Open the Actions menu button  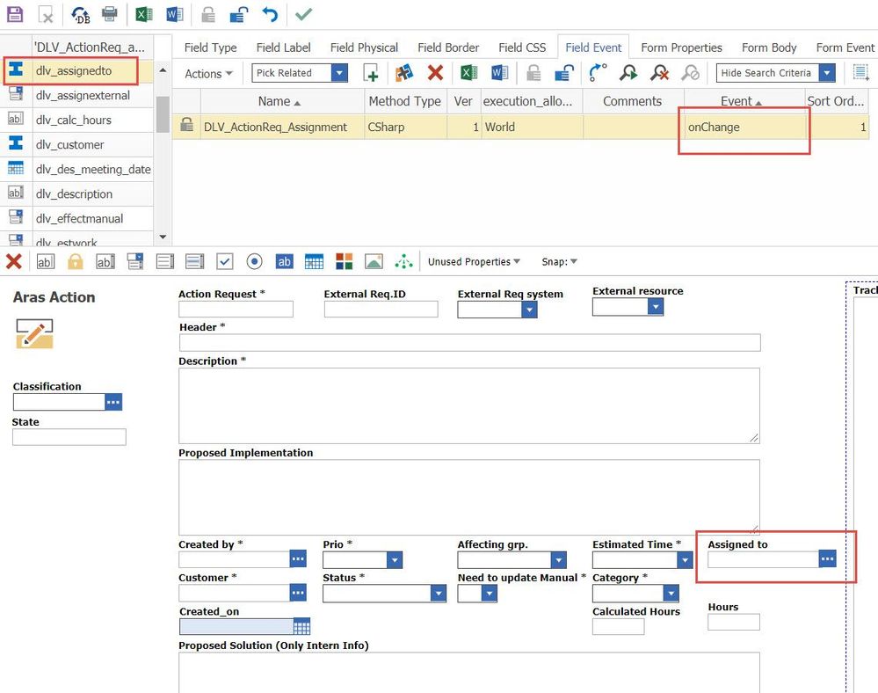coord(208,74)
